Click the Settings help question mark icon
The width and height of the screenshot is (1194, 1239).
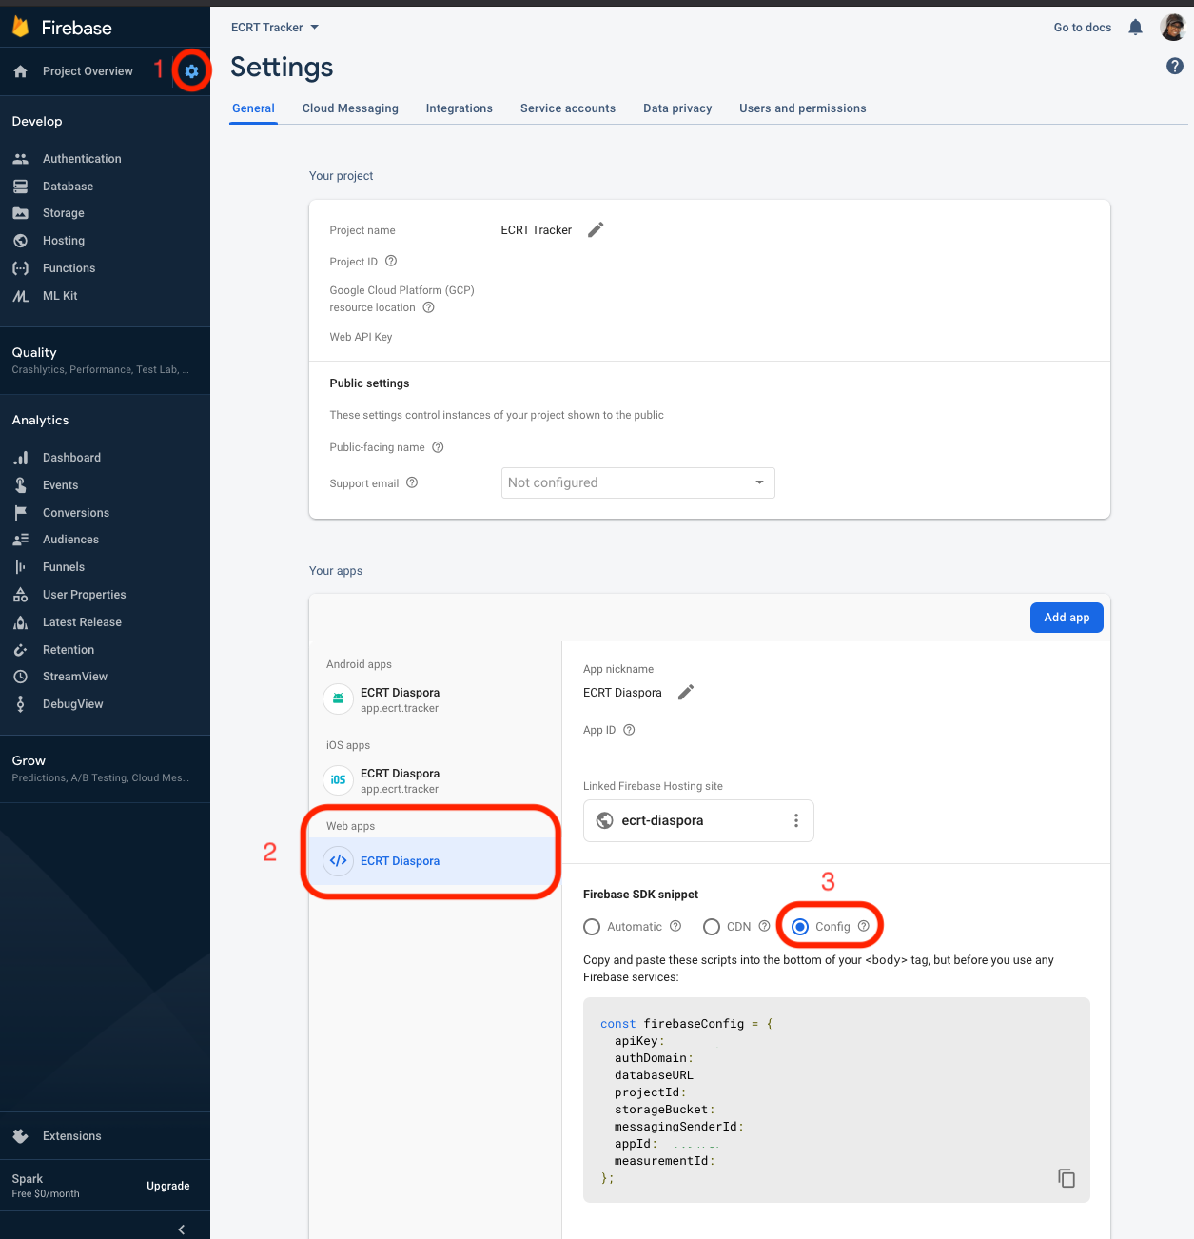click(x=1175, y=66)
